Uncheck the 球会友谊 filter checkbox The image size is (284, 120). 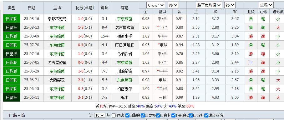[206, 116]
